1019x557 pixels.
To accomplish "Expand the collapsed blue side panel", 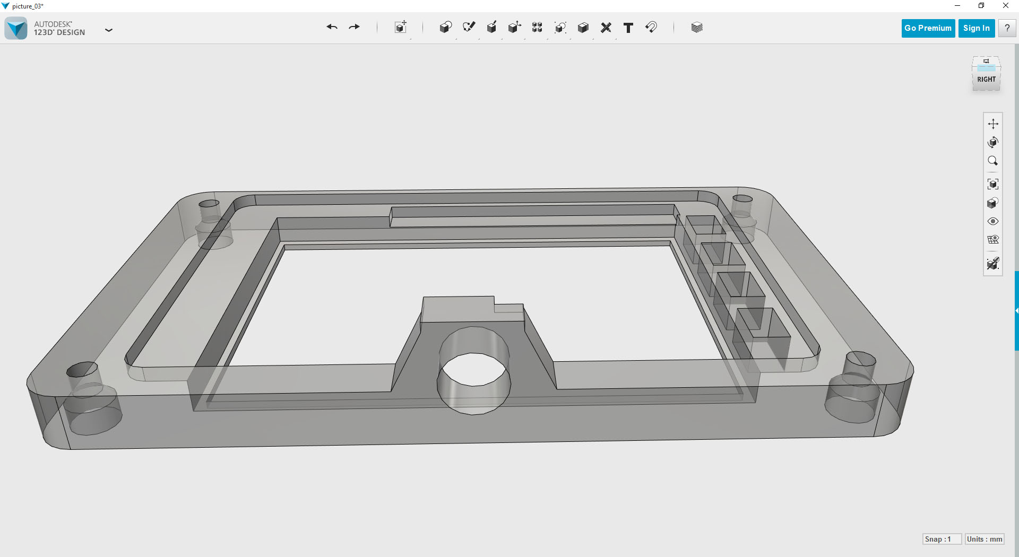I will (x=1016, y=311).
